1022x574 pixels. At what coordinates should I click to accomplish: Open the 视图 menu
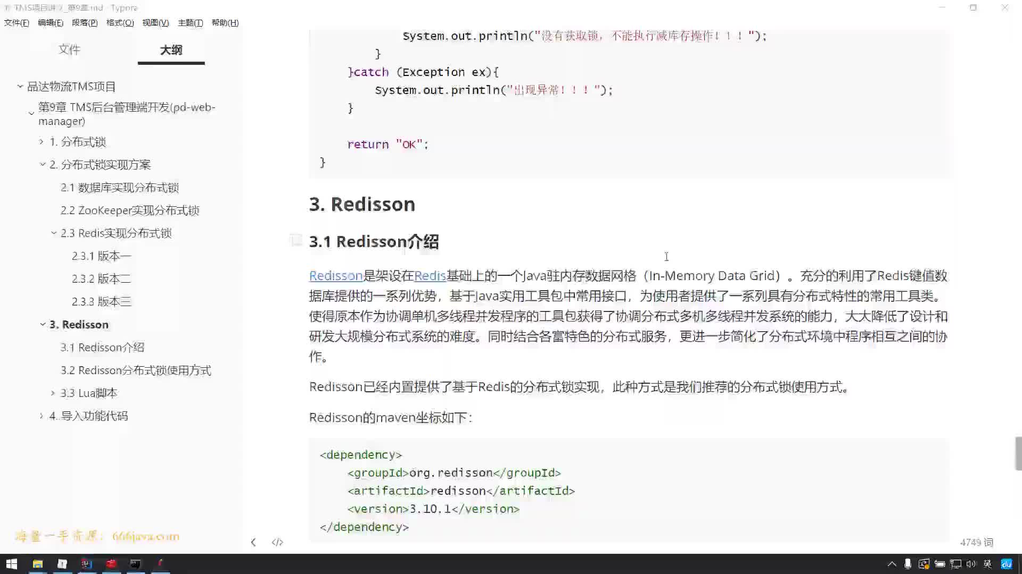coord(155,22)
